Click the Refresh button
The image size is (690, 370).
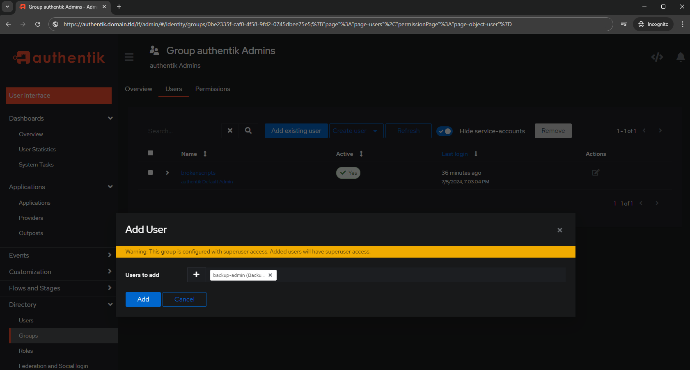click(408, 131)
